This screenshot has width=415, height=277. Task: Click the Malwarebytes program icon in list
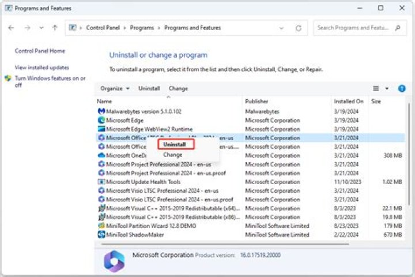tap(101, 111)
